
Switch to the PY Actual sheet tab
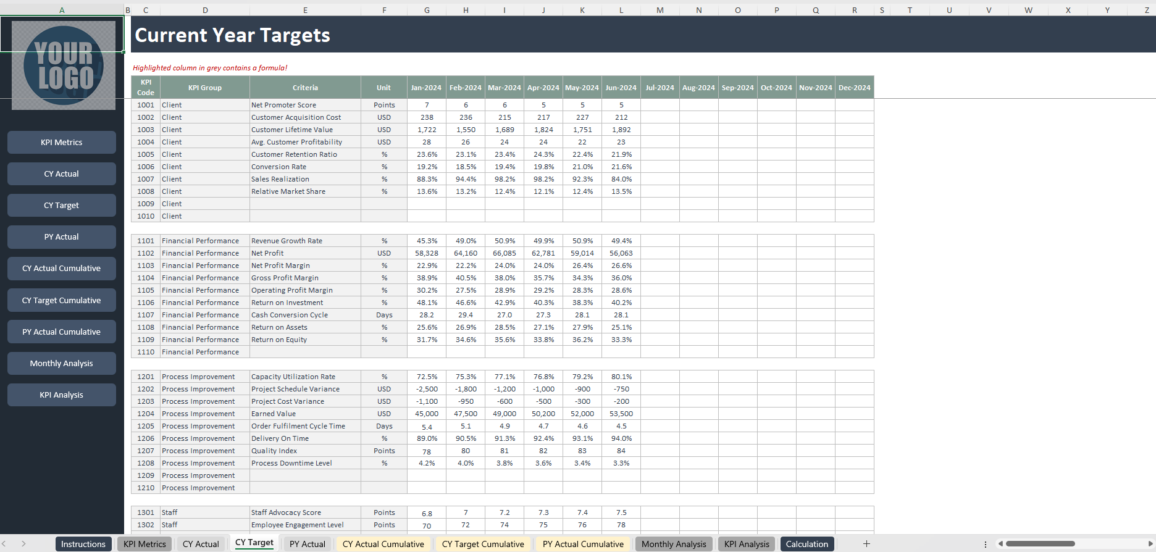pos(308,544)
